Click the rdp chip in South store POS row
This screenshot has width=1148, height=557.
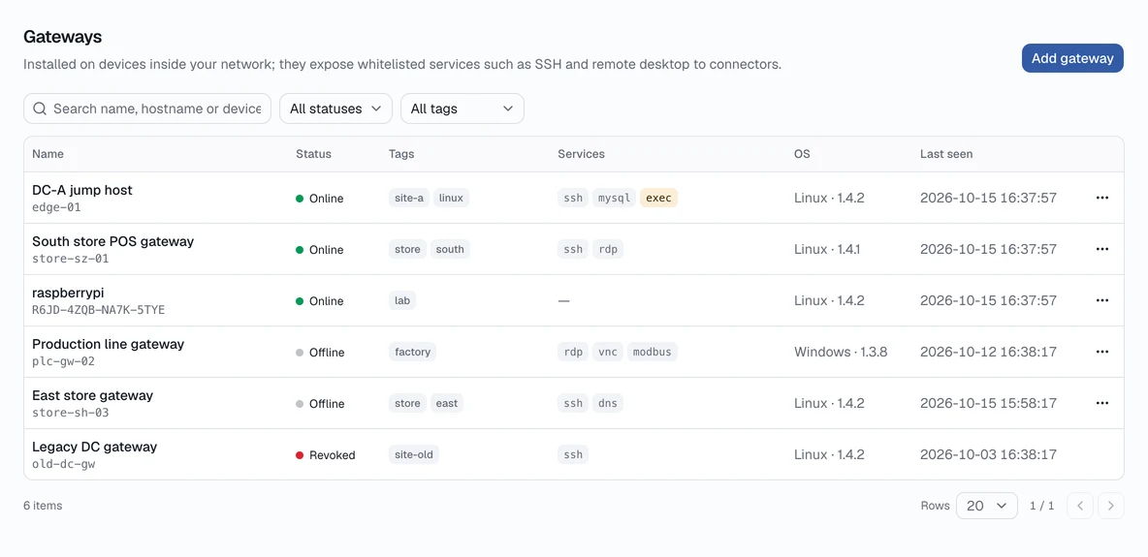point(608,249)
